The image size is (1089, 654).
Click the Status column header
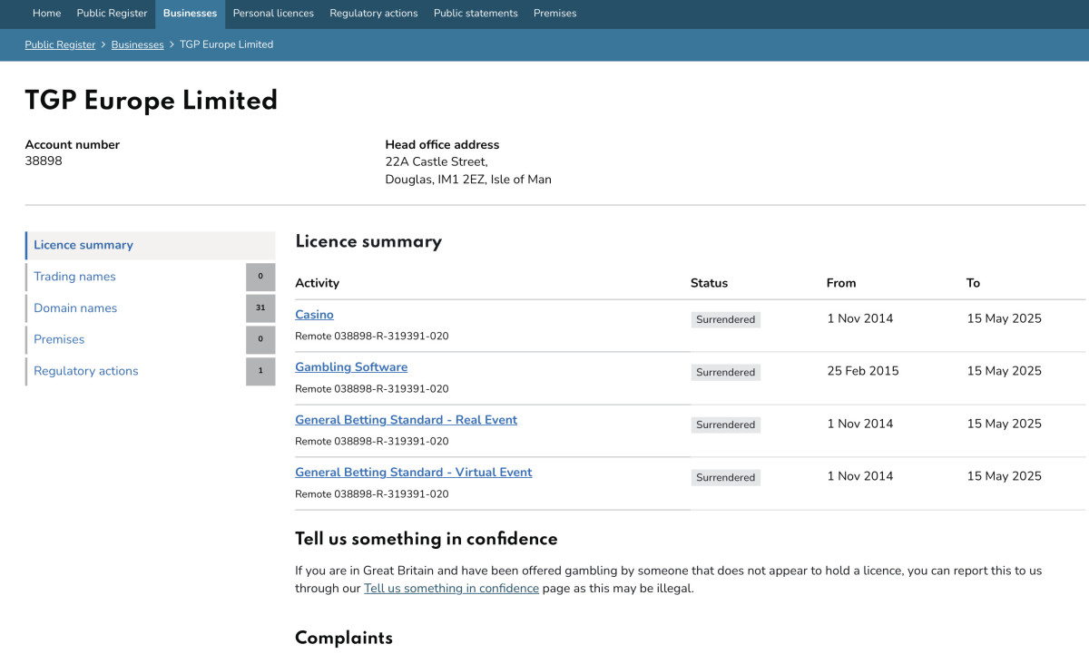[x=709, y=283]
